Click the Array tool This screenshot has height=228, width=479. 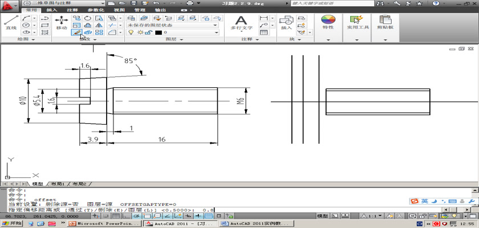coord(99,32)
